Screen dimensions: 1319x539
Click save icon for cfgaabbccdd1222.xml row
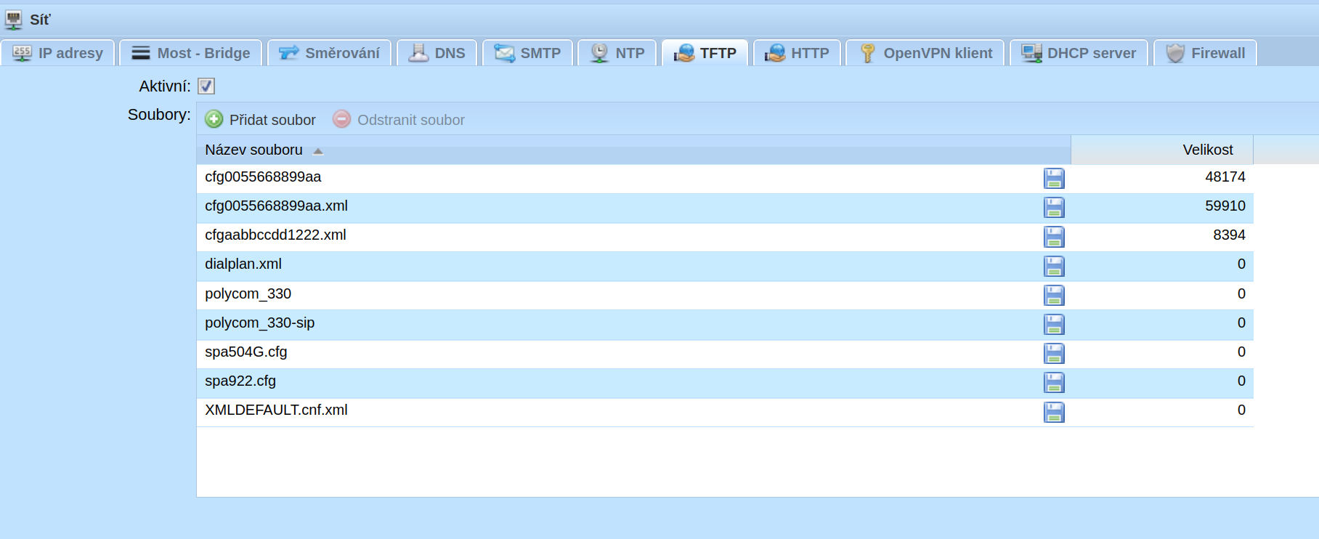(x=1054, y=237)
